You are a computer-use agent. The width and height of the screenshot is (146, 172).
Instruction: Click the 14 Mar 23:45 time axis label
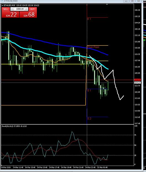click(90, 168)
